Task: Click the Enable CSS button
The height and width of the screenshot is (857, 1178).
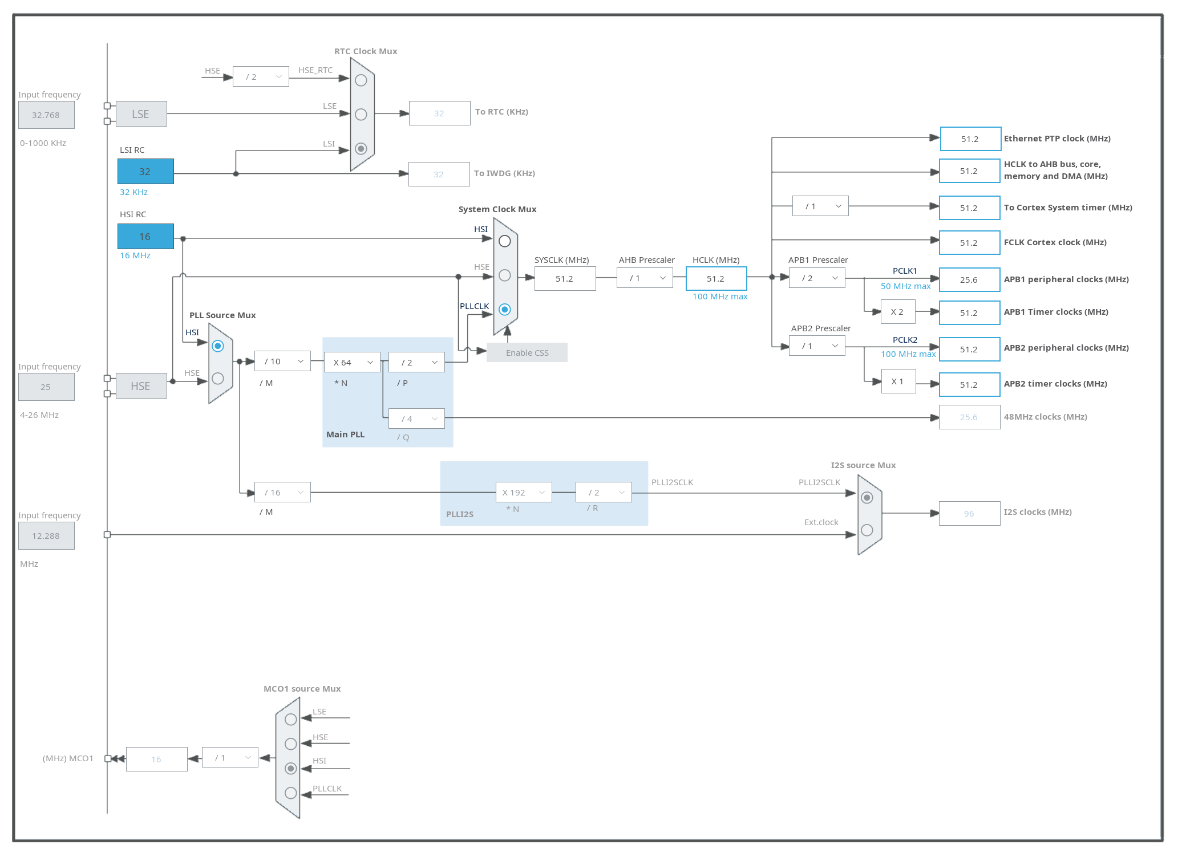Action: point(527,353)
